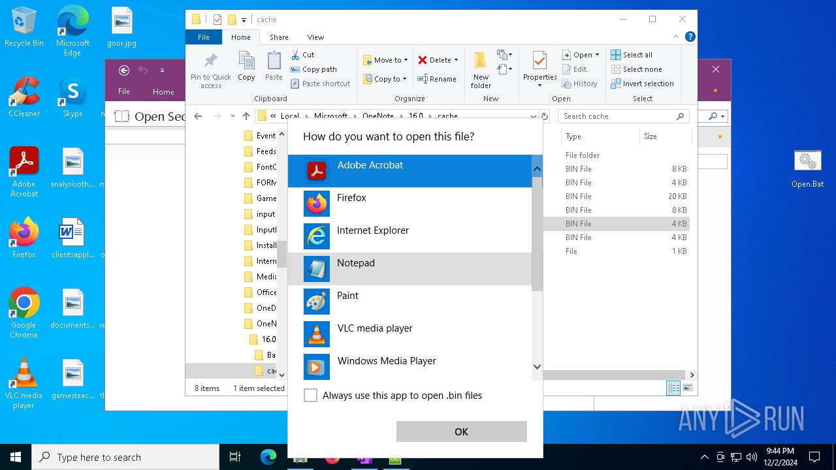This screenshot has width=836, height=470.
Task: Select Notepad to open the file
Action: click(410, 269)
